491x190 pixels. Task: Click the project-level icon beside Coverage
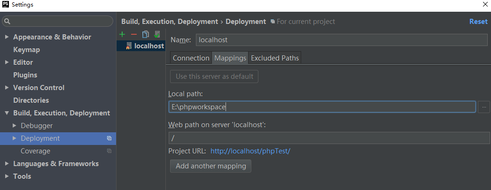tap(109, 151)
